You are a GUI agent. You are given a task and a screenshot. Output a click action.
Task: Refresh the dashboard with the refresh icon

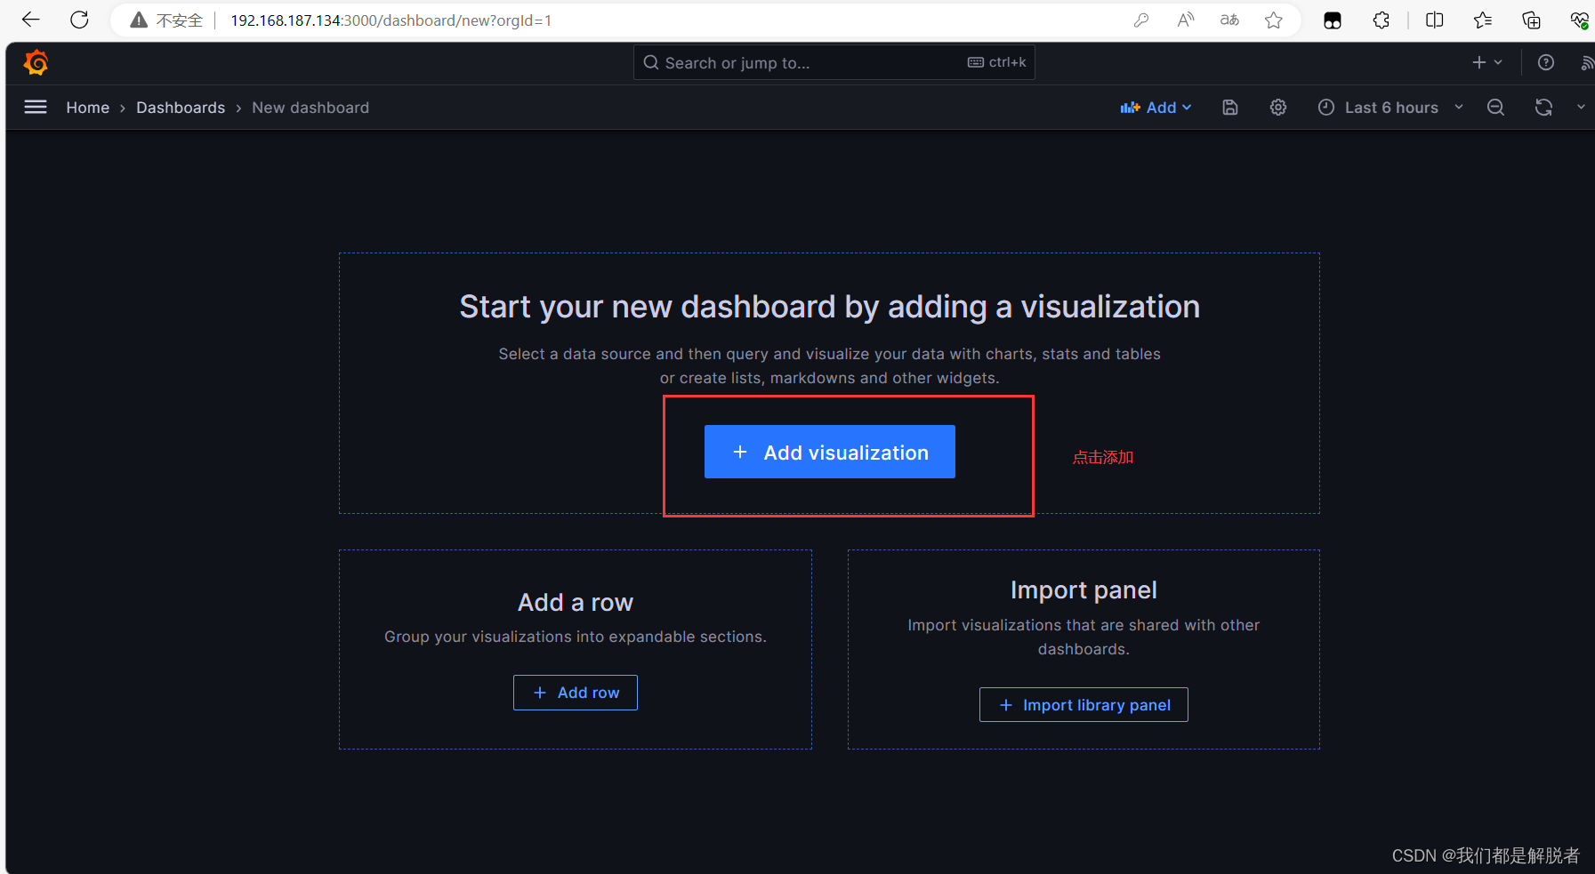1544,107
